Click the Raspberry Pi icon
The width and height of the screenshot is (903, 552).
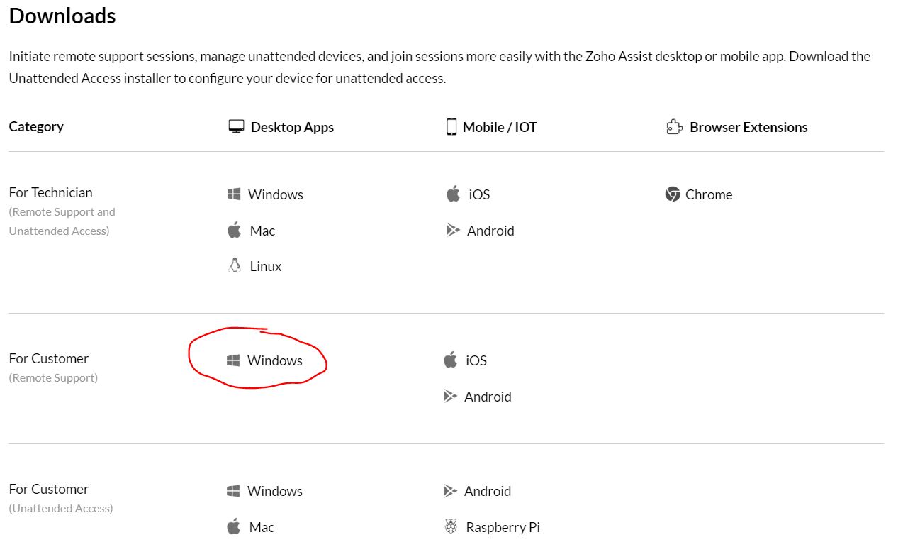[x=450, y=526]
